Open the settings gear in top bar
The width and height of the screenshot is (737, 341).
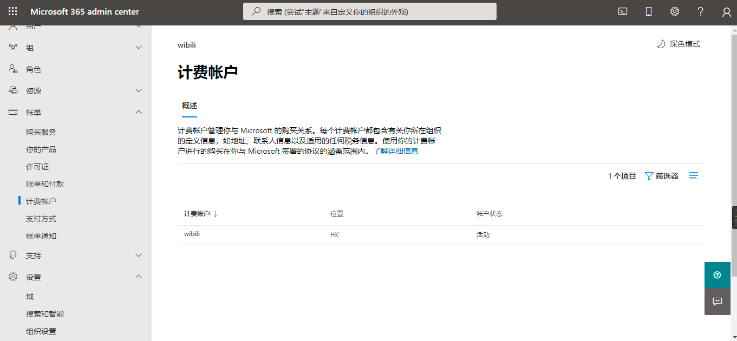pos(675,11)
